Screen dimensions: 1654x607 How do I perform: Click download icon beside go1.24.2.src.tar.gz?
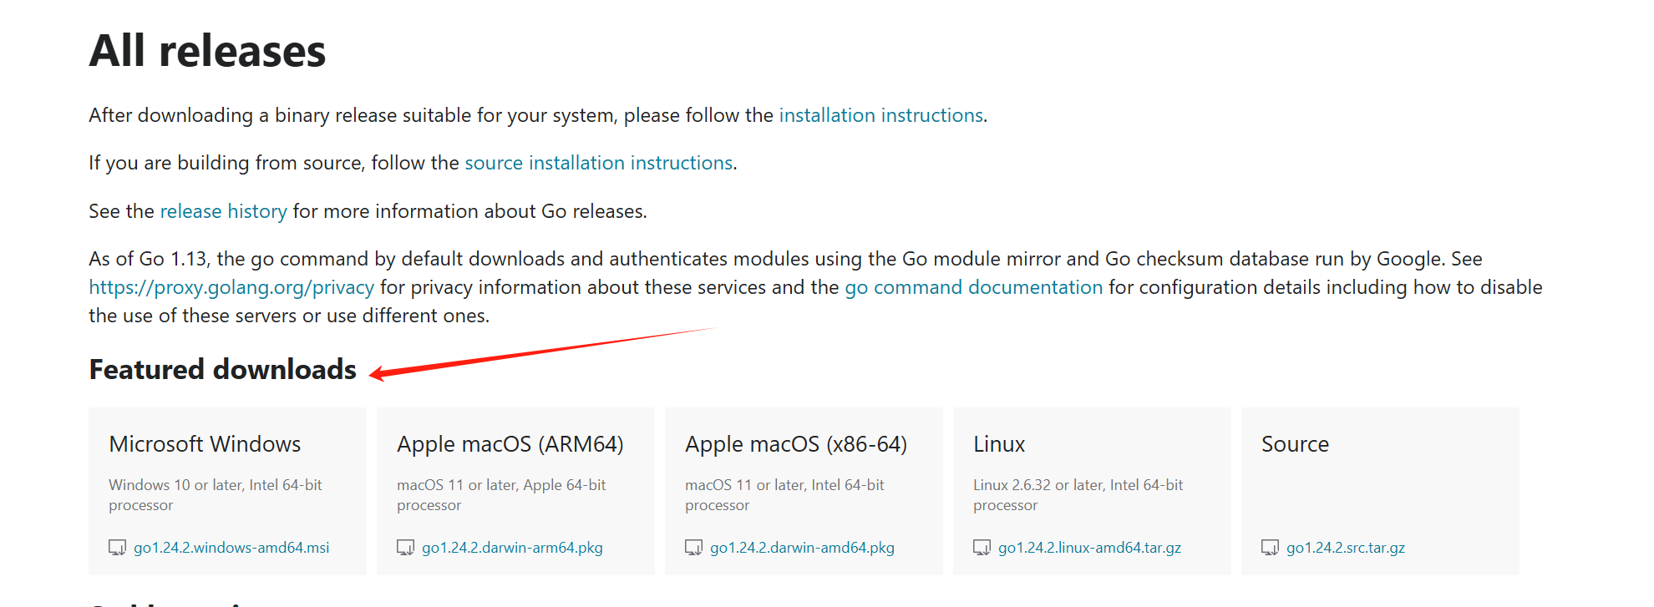[x=1270, y=548]
